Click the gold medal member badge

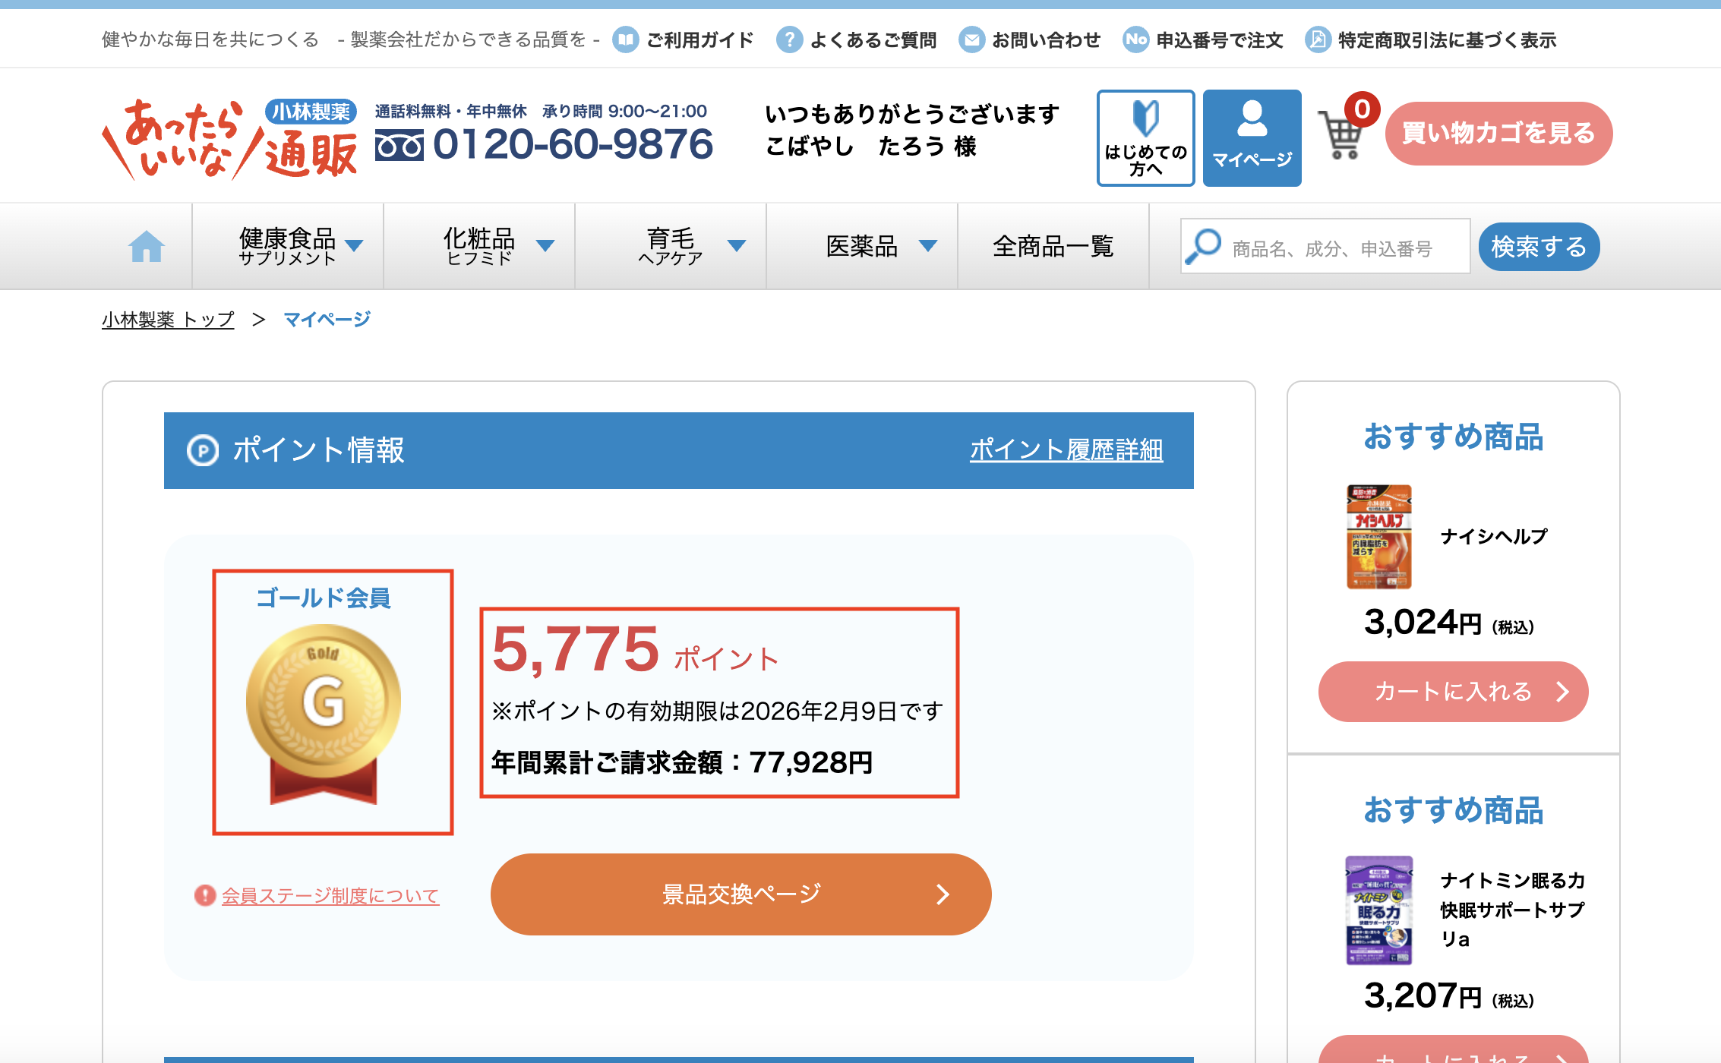coord(324,714)
